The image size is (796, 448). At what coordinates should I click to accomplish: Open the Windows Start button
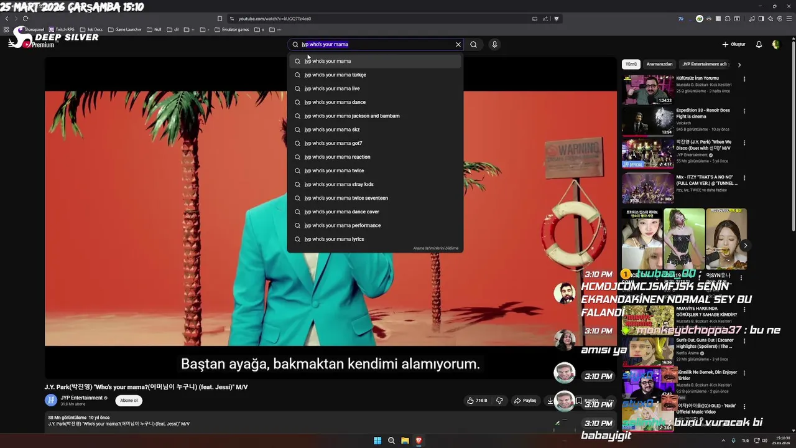click(377, 441)
